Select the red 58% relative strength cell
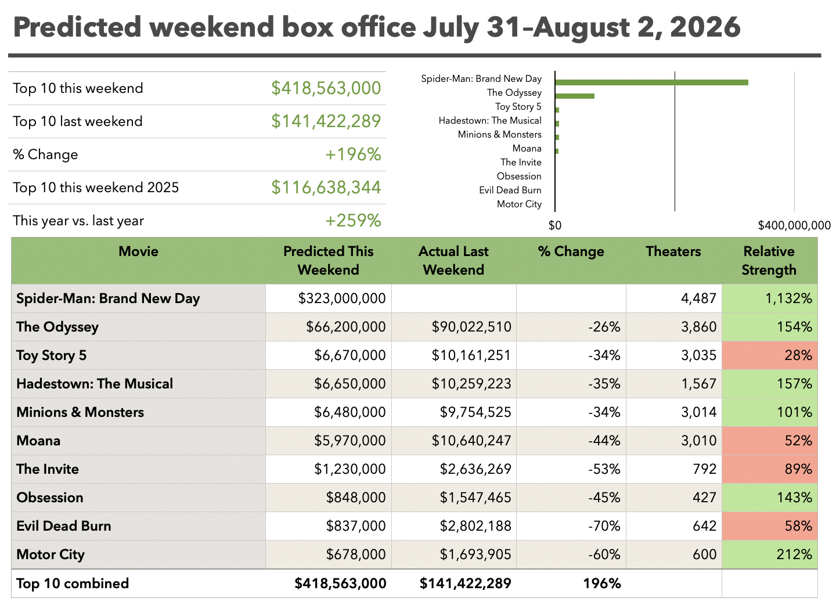The width and height of the screenshot is (836, 605). 770,526
